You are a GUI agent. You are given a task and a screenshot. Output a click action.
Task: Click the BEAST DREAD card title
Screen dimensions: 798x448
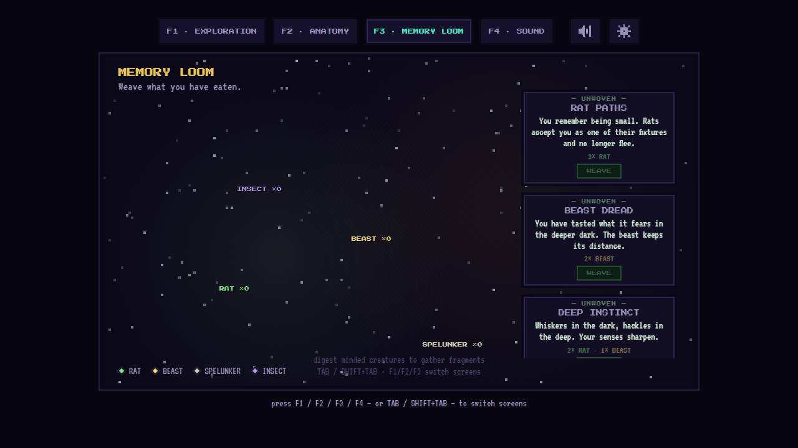[x=599, y=210]
